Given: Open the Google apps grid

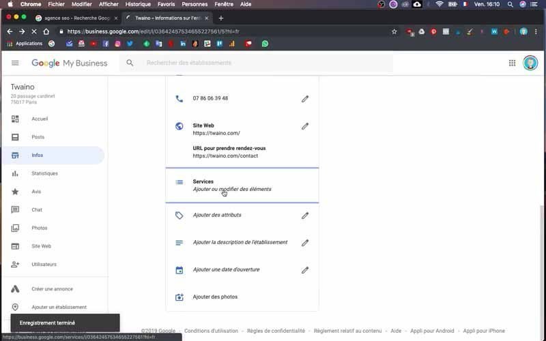Looking at the screenshot, I should (512, 63).
